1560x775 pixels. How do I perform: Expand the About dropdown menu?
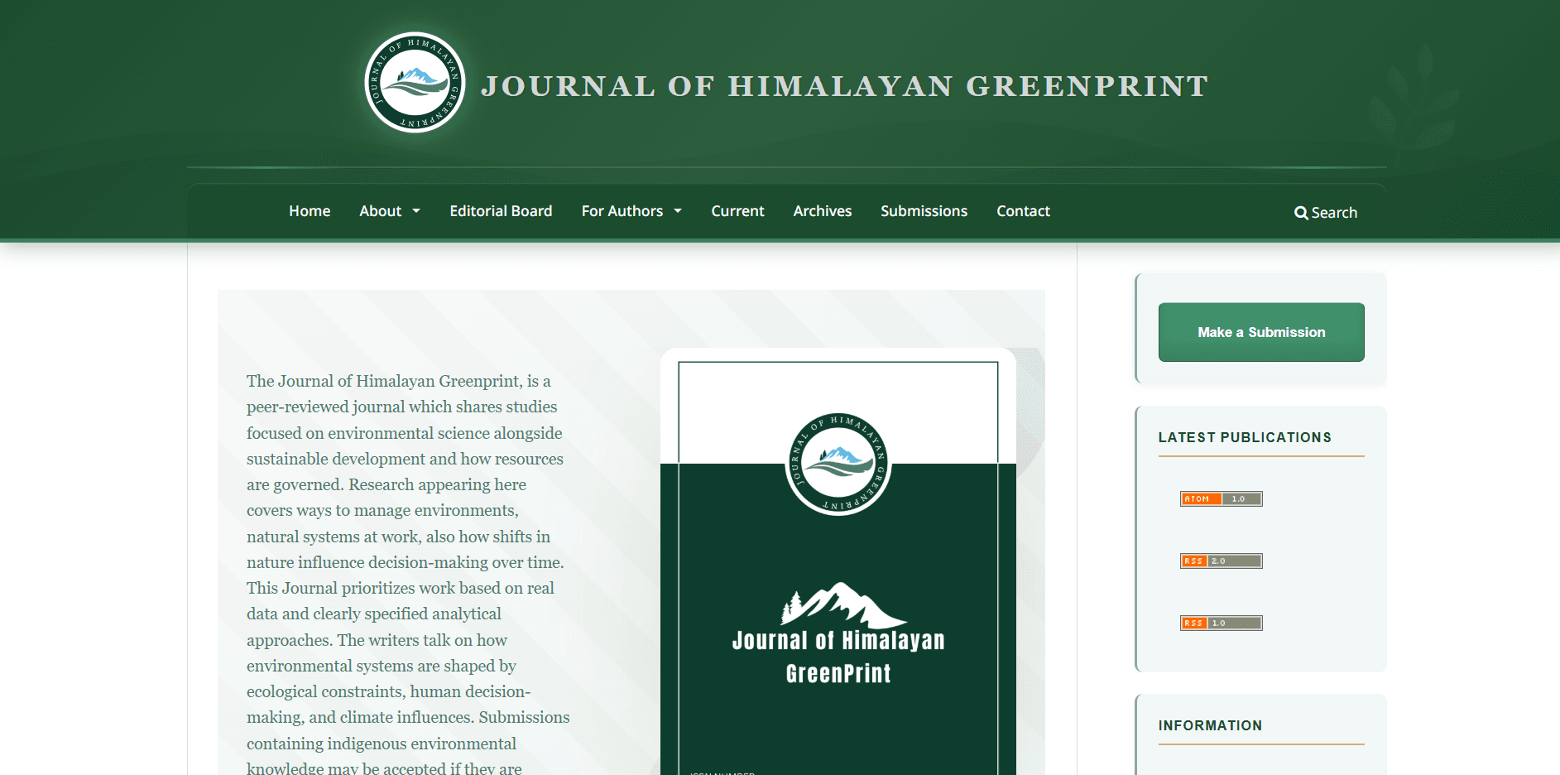coord(390,211)
